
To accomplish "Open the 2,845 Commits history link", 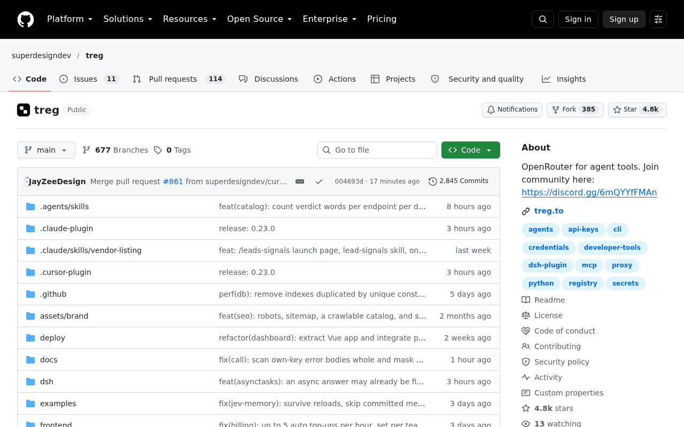I will point(458,181).
